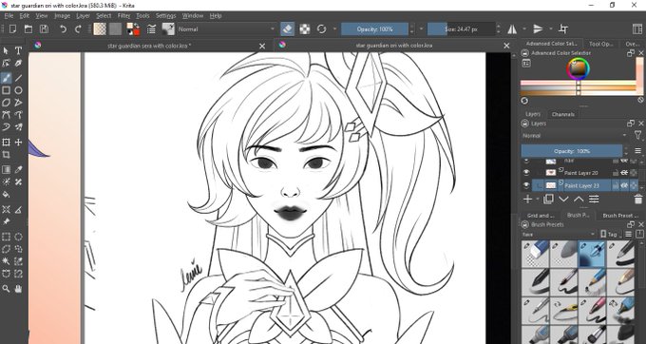This screenshot has height=344, width=646.
Task: Expand the Add Layer dropdown arrow
Action: pos(538,200)
